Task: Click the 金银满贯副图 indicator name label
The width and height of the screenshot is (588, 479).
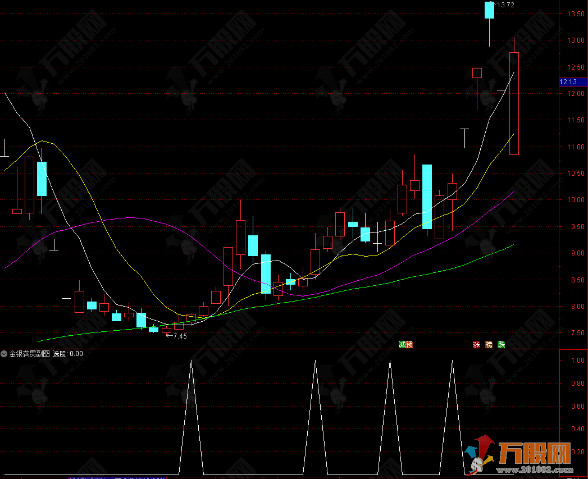Action: 29,354
